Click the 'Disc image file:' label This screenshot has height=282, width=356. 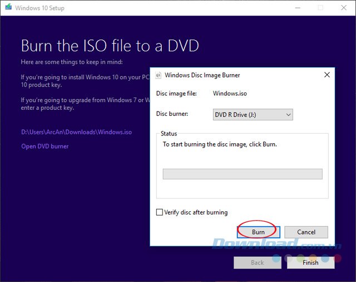coord(176,94)
